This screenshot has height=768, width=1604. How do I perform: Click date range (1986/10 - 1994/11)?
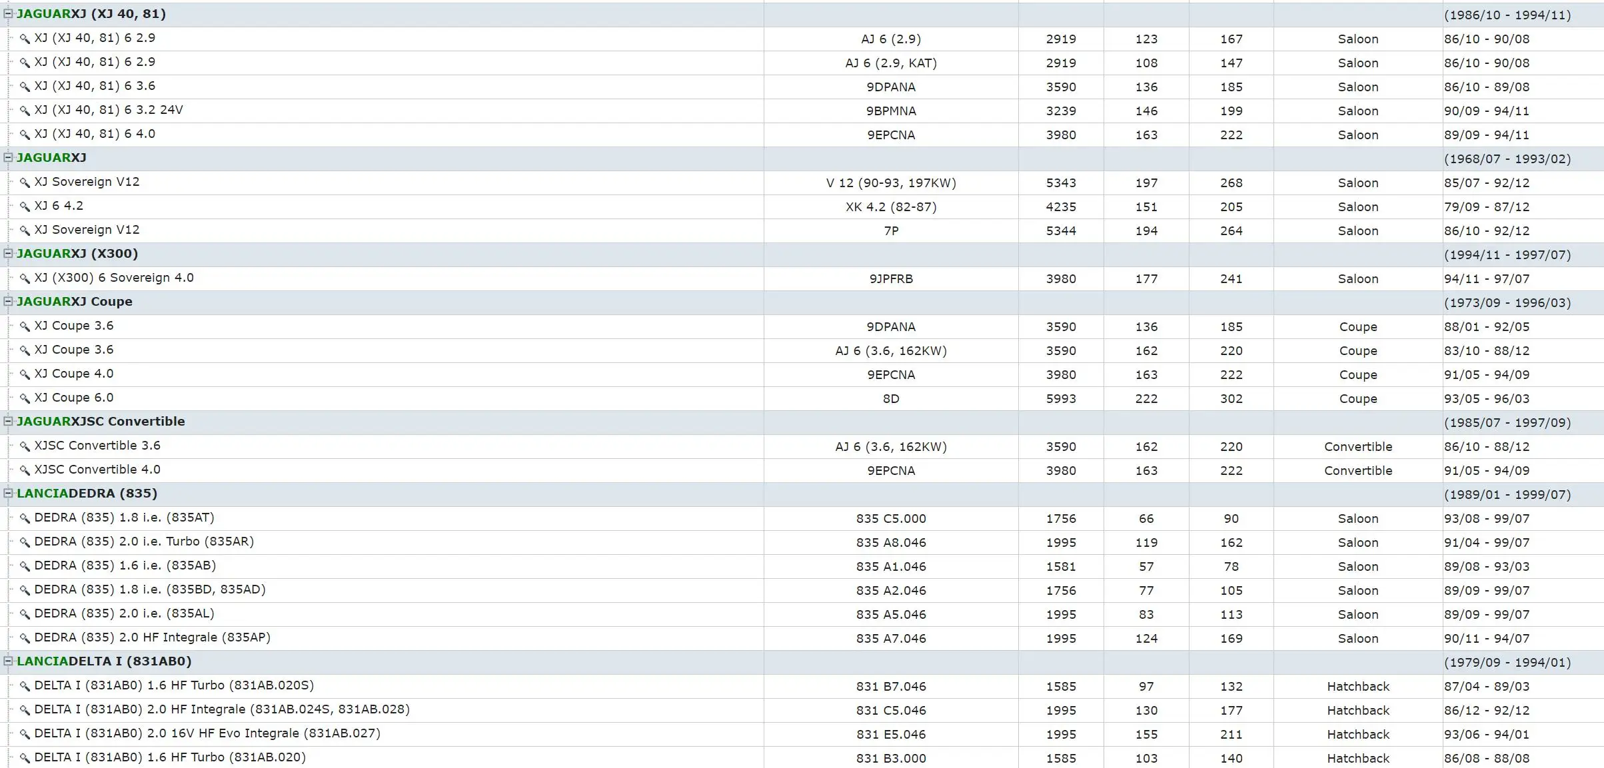pos(1507,15)
